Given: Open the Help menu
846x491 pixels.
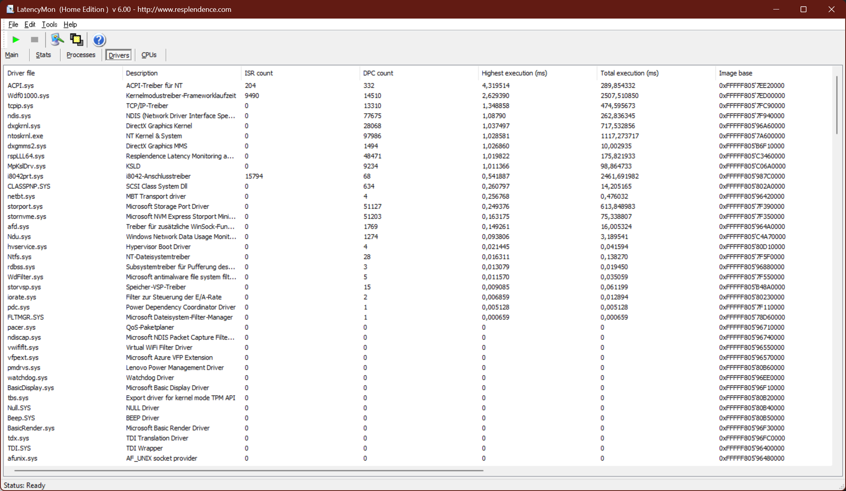Looking at the screenshot, I should [70, 25].
